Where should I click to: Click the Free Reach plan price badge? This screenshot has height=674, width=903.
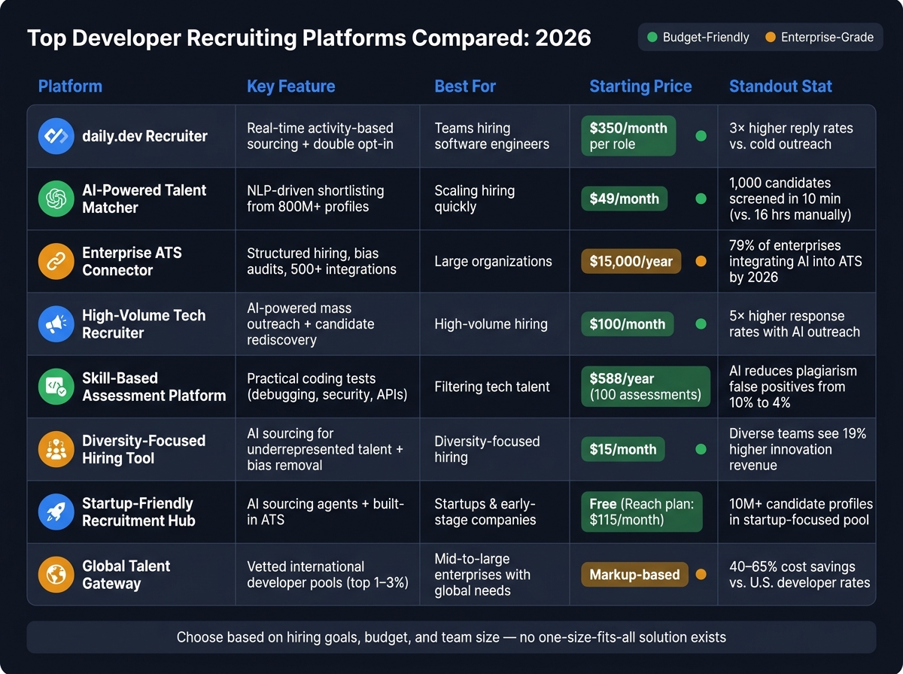[x=641, y=512]
